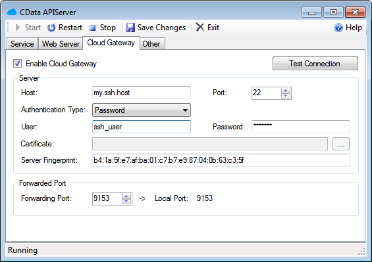Decrease the Port value with down arrow
Screen dimensions: 372x262
tap(286, 96)
